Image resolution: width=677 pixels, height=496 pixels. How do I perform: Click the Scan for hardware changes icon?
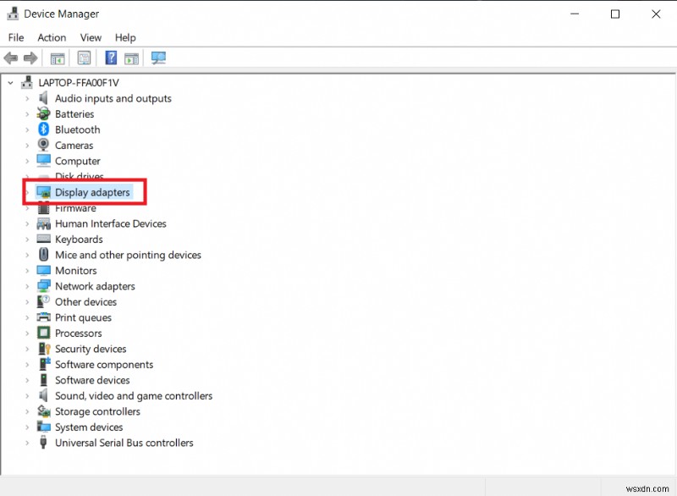coord(157,58)
